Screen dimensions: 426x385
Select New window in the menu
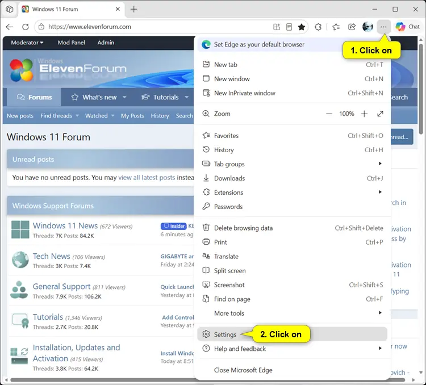coord(293,79)
